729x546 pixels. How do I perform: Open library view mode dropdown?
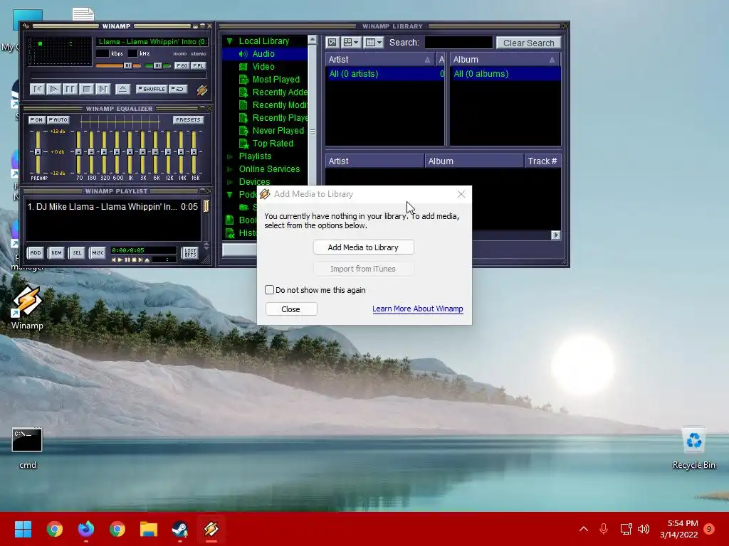[x=351, y=43]
